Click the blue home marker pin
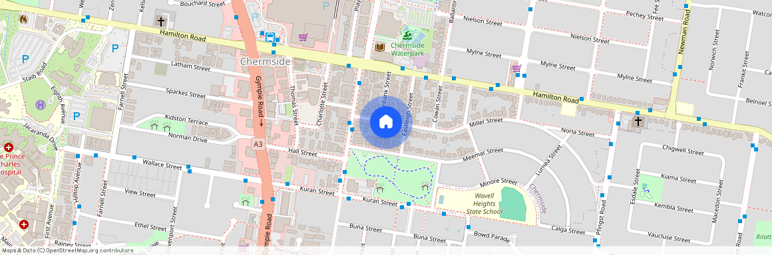 tap(385, 122)
